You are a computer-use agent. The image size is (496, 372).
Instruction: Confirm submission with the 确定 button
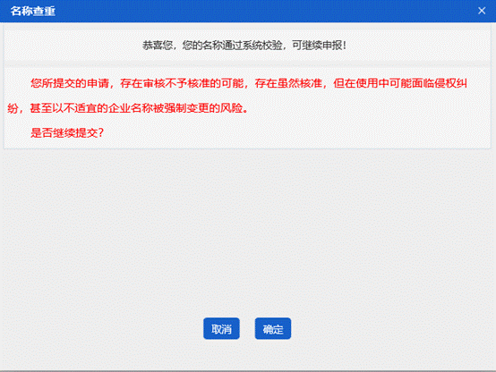coord(273,329)
